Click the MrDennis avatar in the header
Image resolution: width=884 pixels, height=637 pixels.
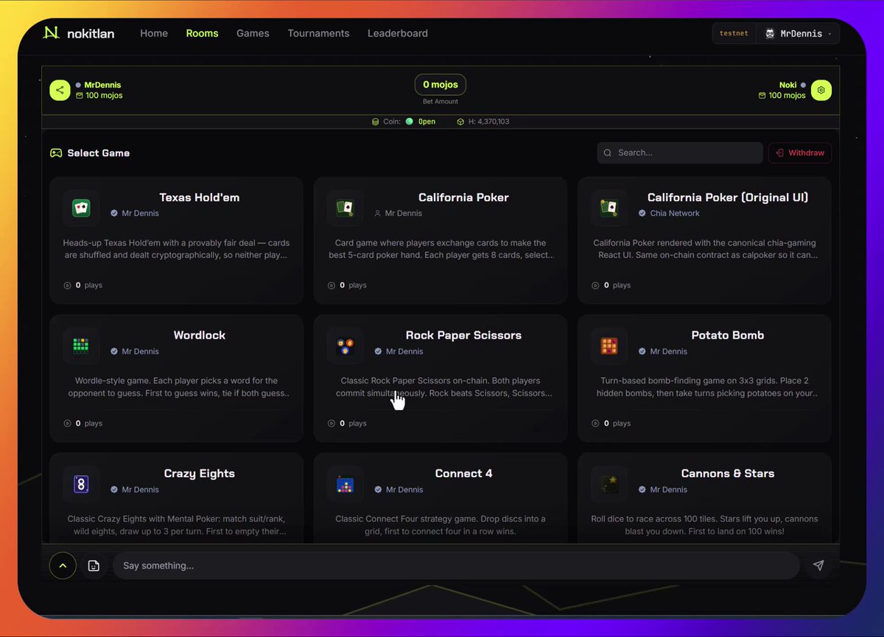770,34
